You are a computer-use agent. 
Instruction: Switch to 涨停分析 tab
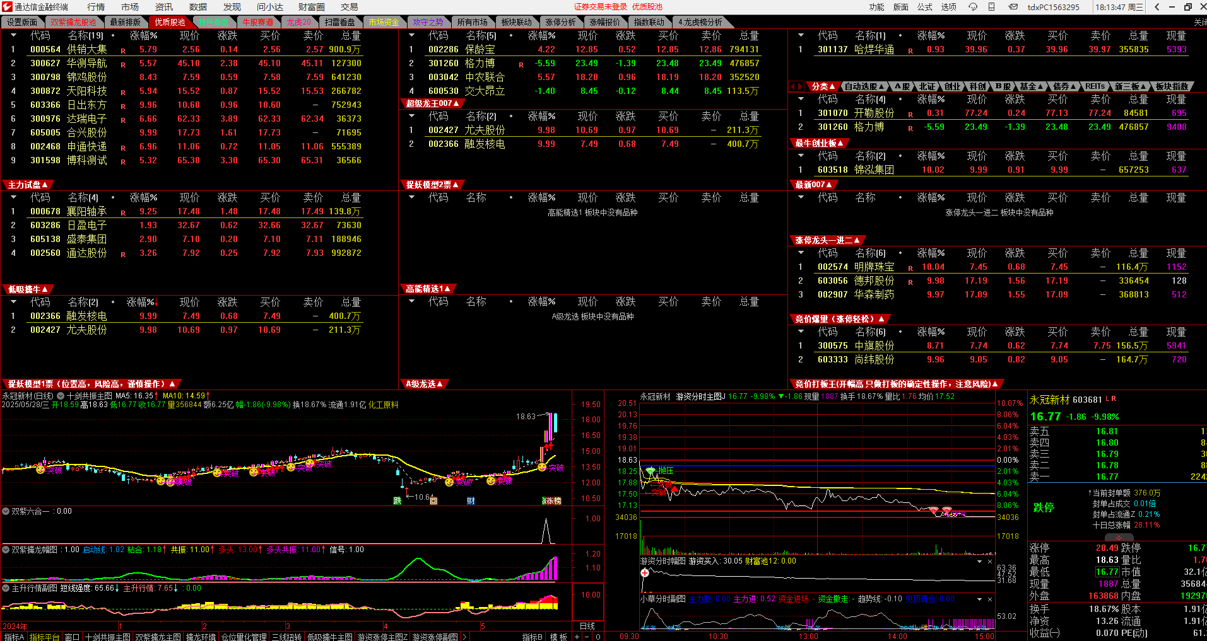click(560, 22)
